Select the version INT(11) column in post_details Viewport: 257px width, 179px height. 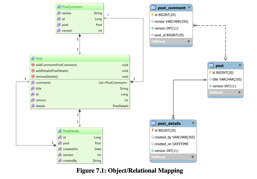[x=173, y=151]
